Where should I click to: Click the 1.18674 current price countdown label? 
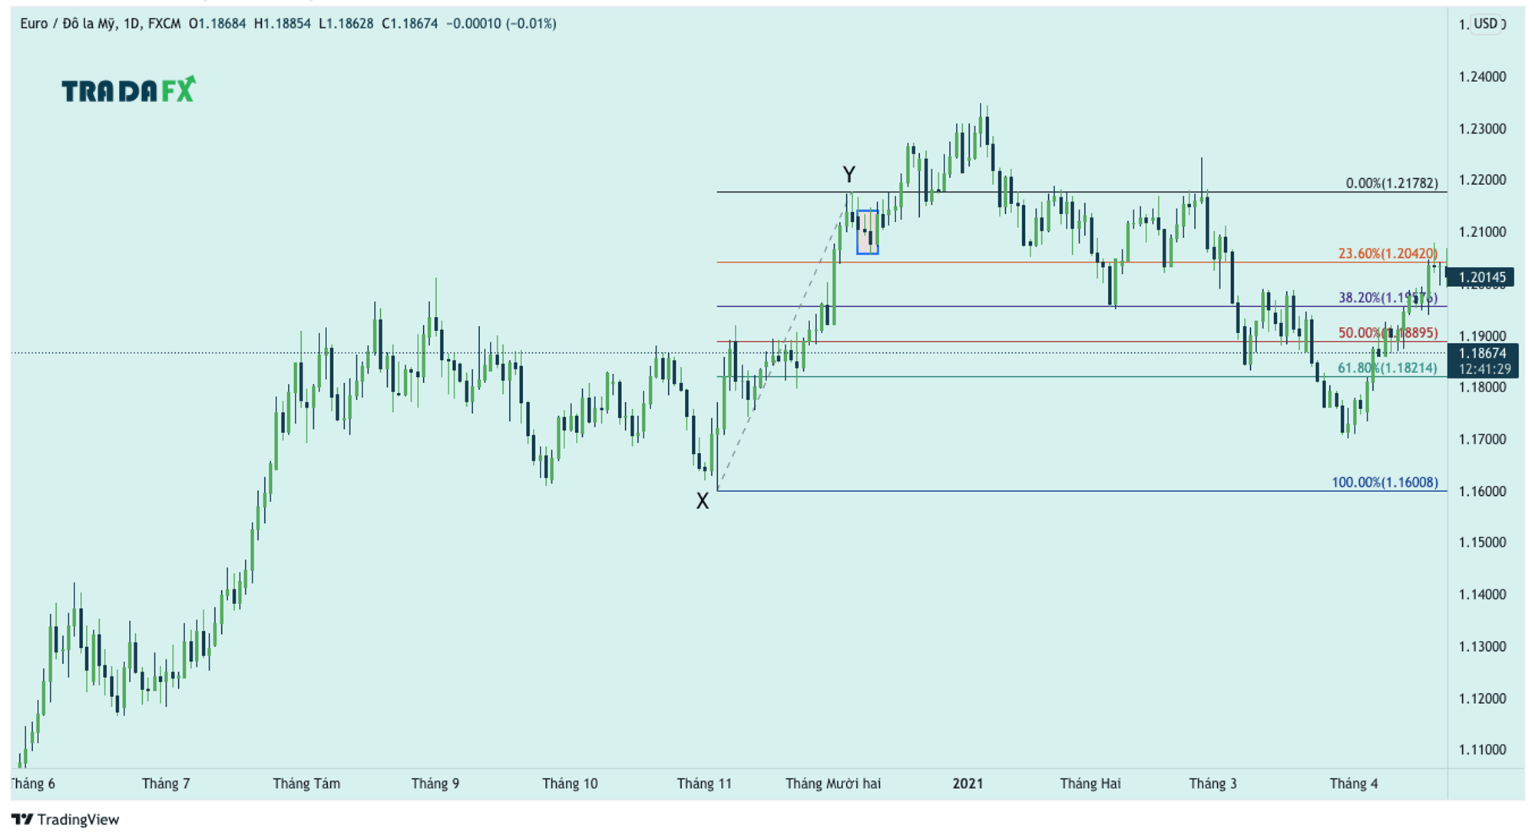tap(1483, 361)
